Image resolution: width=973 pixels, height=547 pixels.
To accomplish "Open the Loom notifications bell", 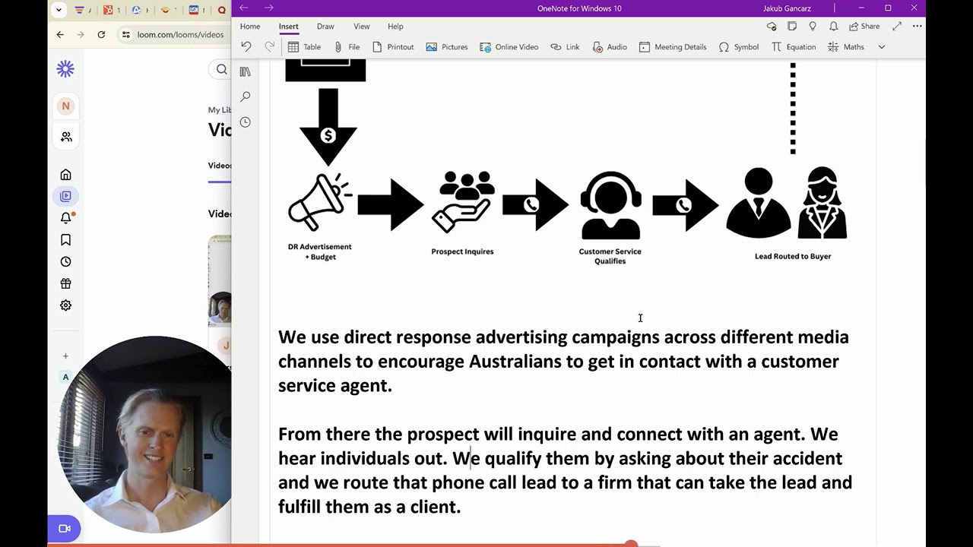I will 66,218.
